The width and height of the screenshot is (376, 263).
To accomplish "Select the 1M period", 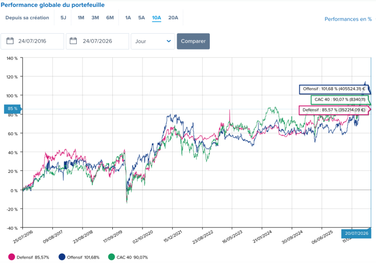I will click(81, 18).
